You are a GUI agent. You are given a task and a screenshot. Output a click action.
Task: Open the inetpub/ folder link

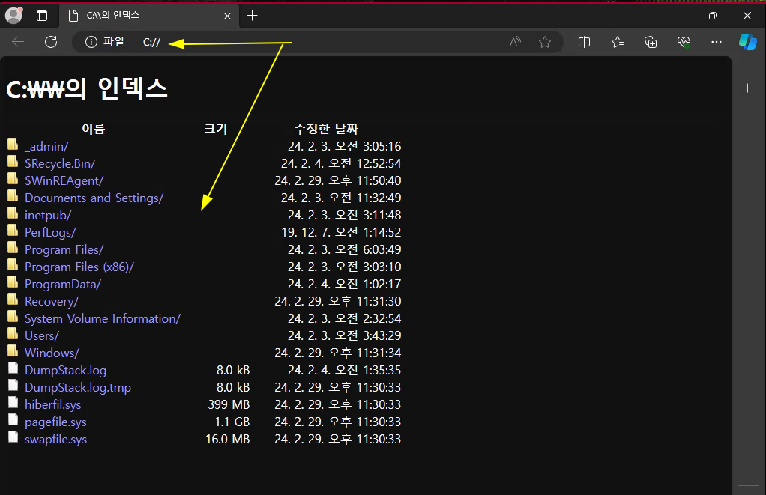(x=48, y=215)
